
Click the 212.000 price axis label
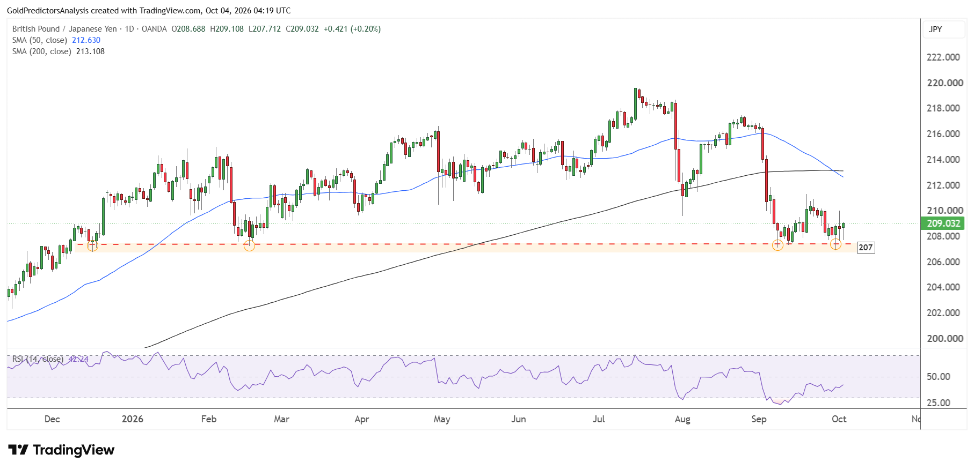pyautogui.click(x=943, y=185)
